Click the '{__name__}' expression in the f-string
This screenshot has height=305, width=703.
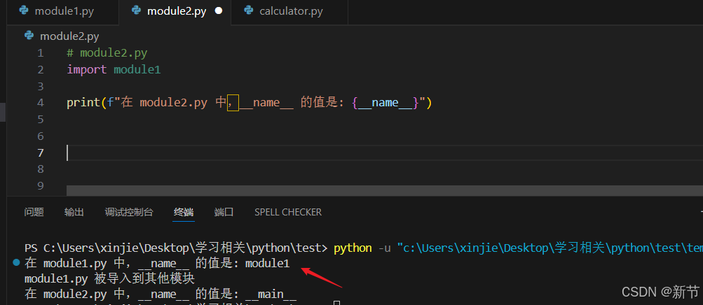[385, 103]
